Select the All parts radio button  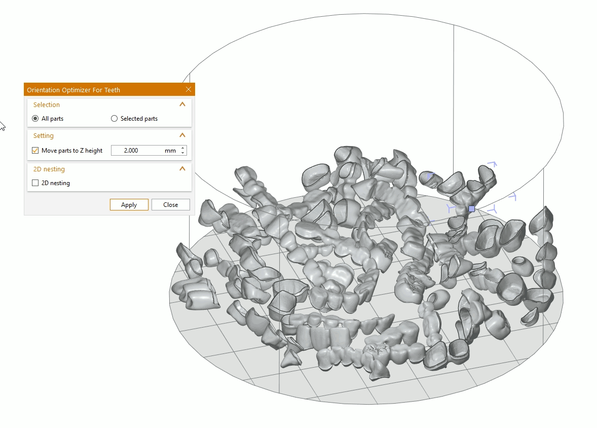coord(35,119)
